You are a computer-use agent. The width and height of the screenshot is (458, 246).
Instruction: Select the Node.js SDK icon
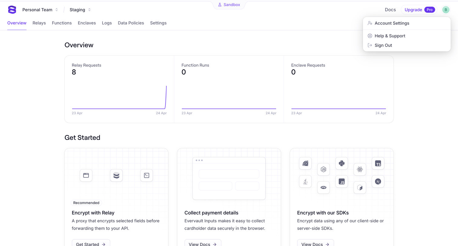click(324, 170)
